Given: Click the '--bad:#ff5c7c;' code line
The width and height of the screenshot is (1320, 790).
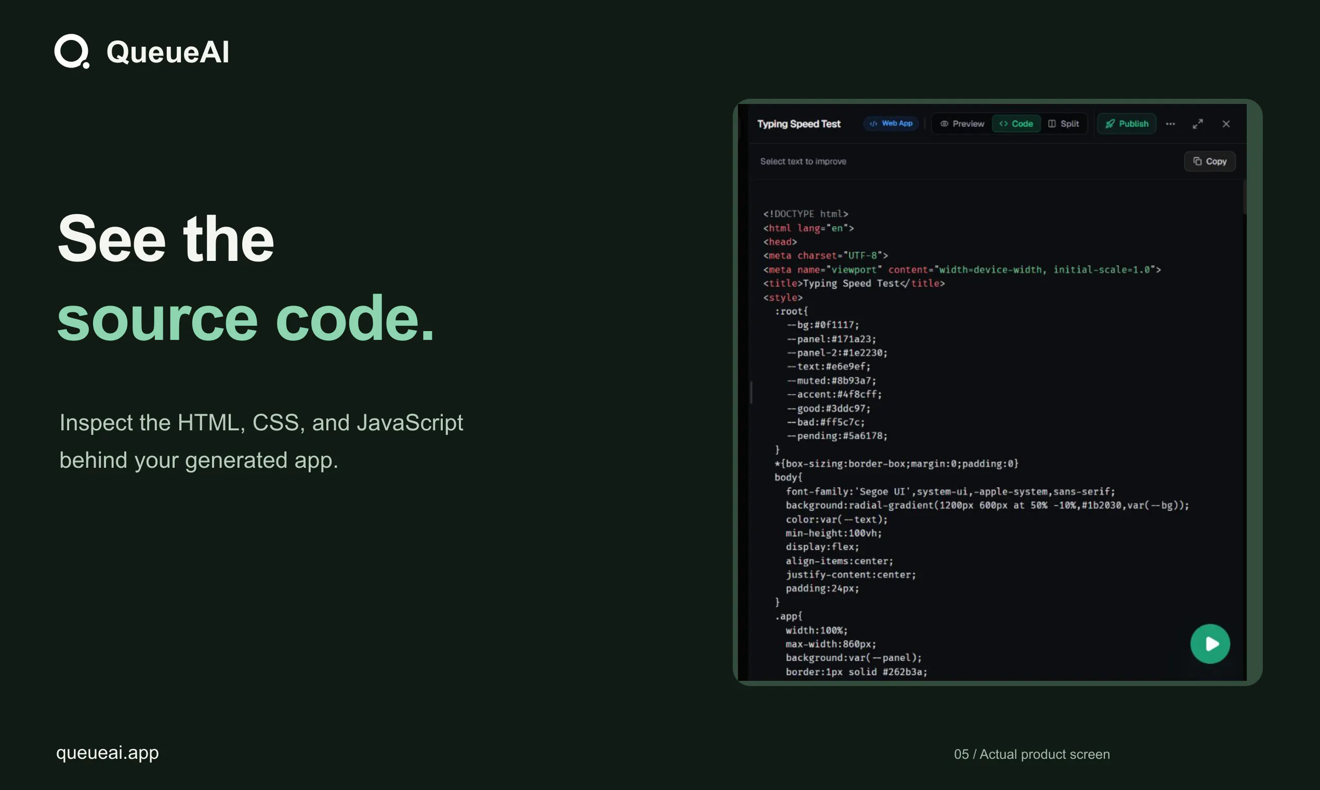Looking at the screenshot, I should click(826, 422).
